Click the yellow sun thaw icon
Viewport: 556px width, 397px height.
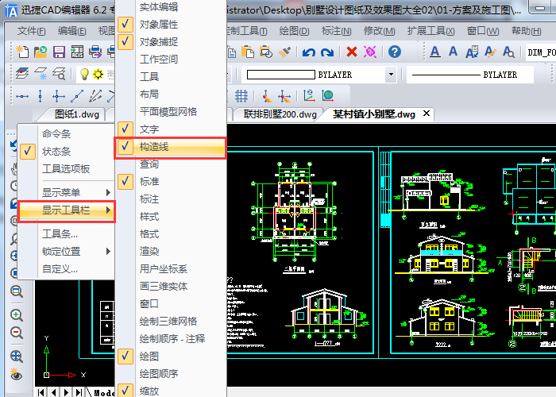click(x=98, y=74)
